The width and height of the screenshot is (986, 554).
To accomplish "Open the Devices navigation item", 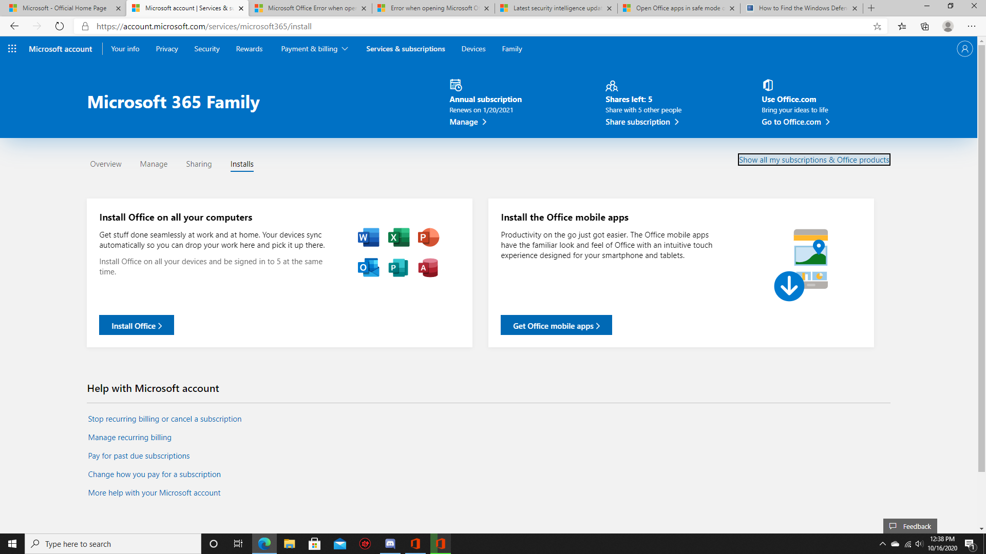I will (x=473, y=49).
